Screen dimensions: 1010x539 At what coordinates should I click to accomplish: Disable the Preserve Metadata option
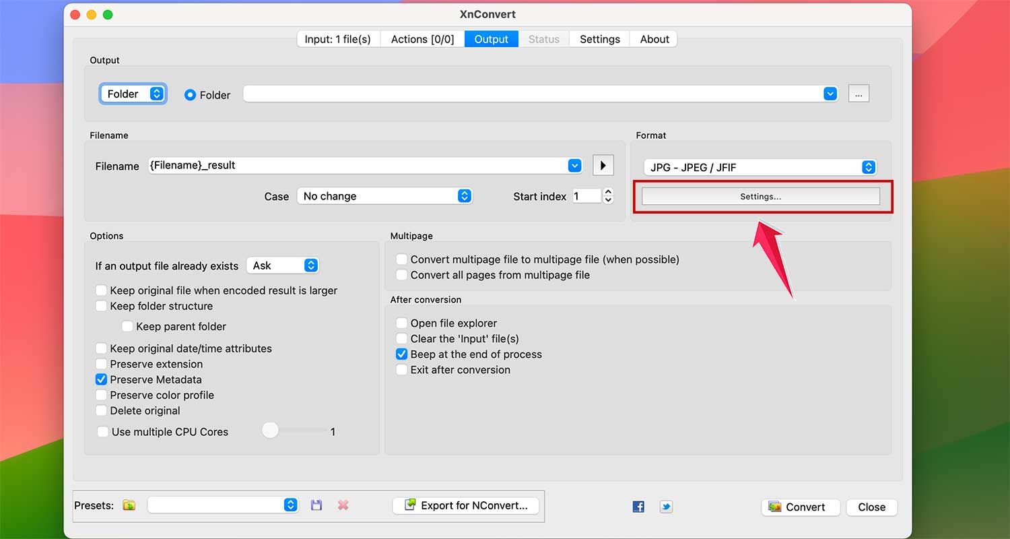pyautogui.click(x=101, y=379)
